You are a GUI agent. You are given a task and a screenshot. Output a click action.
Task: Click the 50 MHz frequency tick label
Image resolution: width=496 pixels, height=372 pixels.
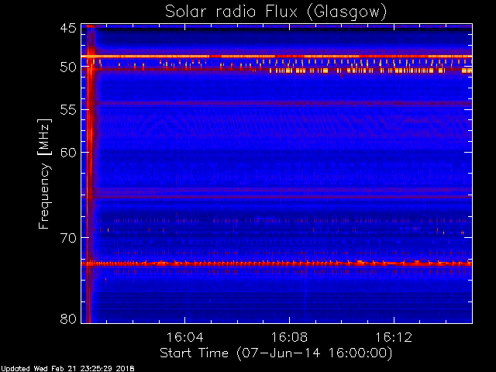pyautogui.click(x=67, y=67)
